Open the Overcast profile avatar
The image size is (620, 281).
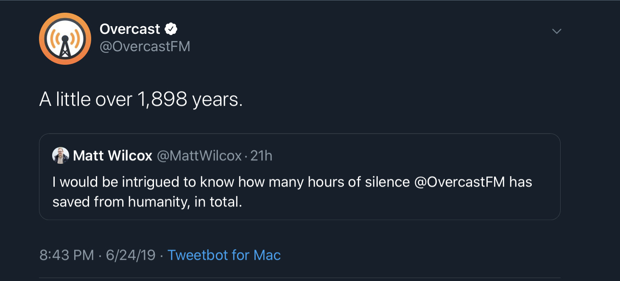pyautogui.click(x=65, y=39)
